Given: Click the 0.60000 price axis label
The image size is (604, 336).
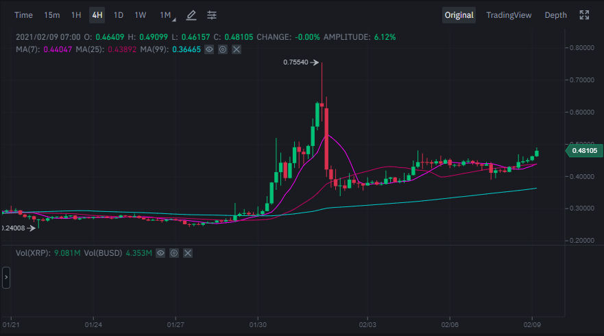Looking at the screenshot, I should tap(581, 112).
